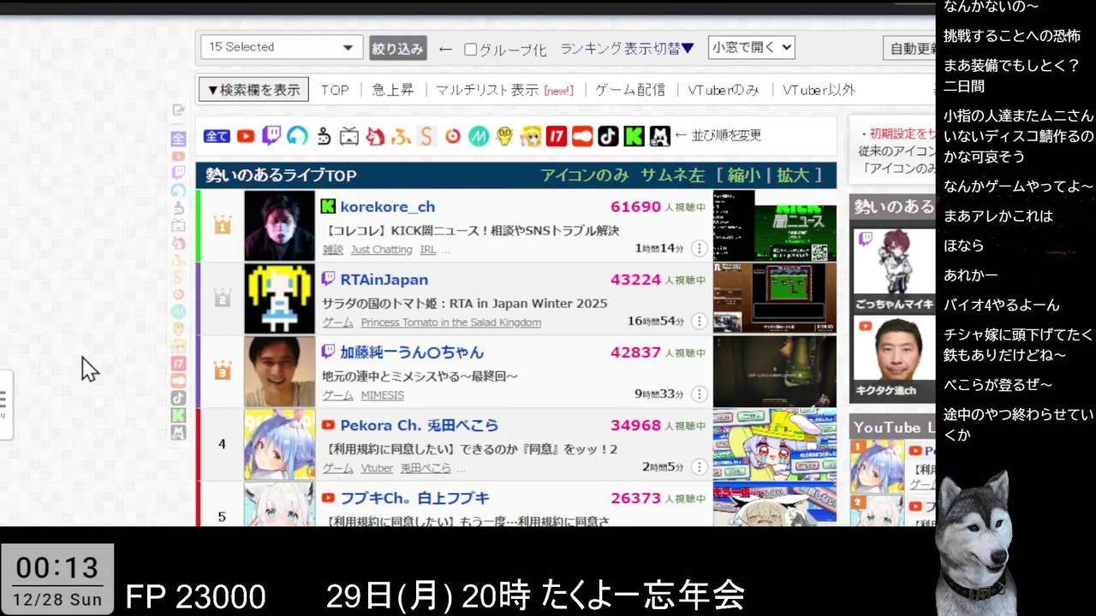The width and height of the screenshot is (1096, 616).
Task: Select the blonde anime girl icon in platform row
Action: pyautogui.click(x=531, y=136)
